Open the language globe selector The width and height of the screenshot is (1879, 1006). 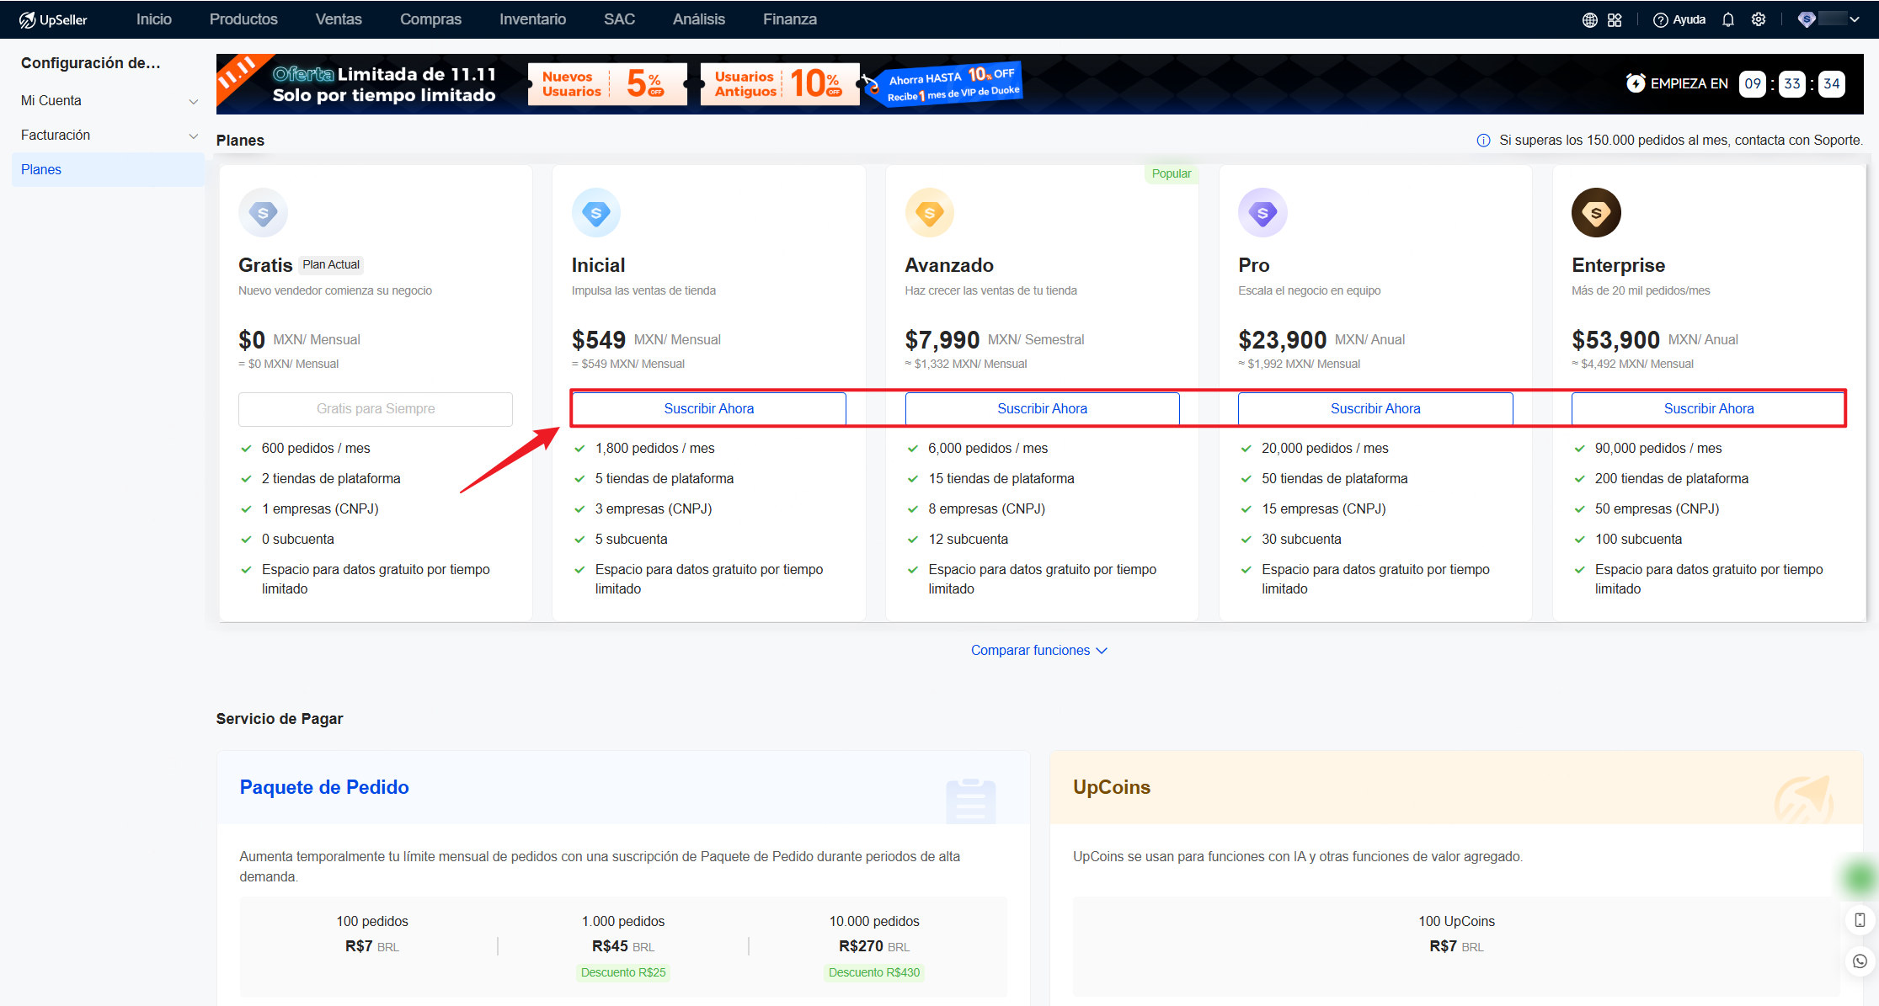(x=1590, y=19)
